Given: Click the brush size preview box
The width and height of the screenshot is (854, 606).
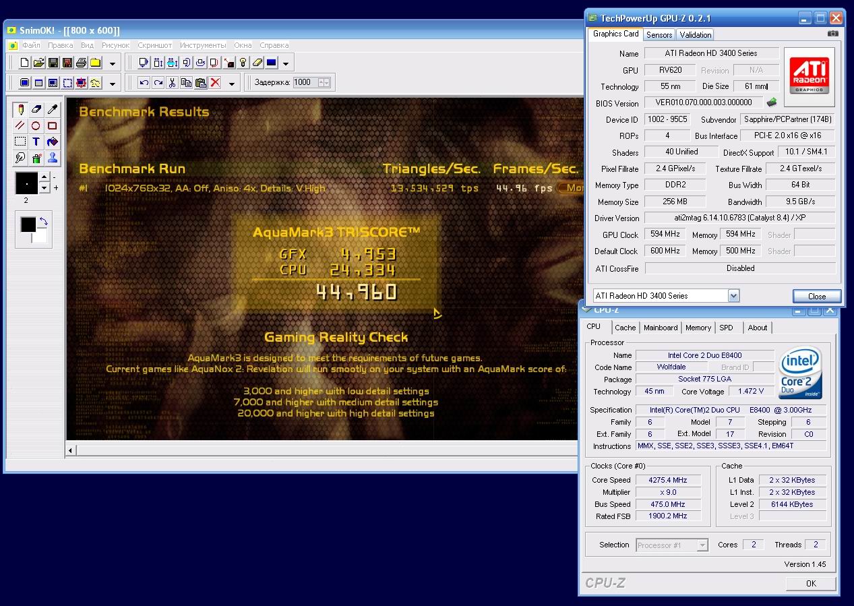Looking at the screenshot, I should (26, 183).
